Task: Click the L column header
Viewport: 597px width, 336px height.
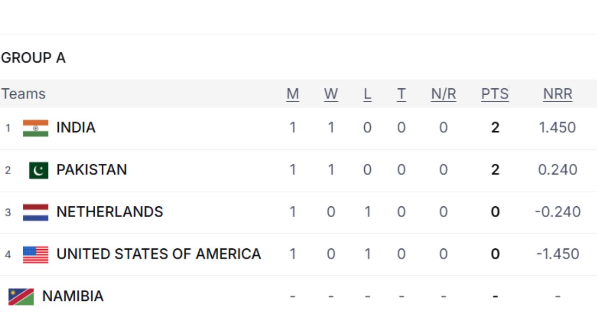Action: [x=368, y=94]
